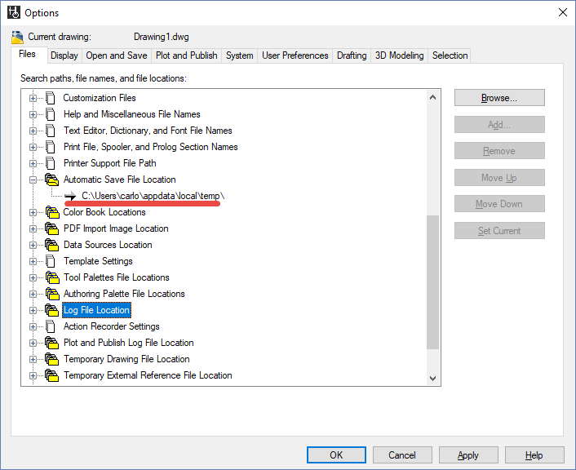Viewport: 576px width, 470px height.
Task: Select the Log File Location item
Action: (x=96, y=310)
